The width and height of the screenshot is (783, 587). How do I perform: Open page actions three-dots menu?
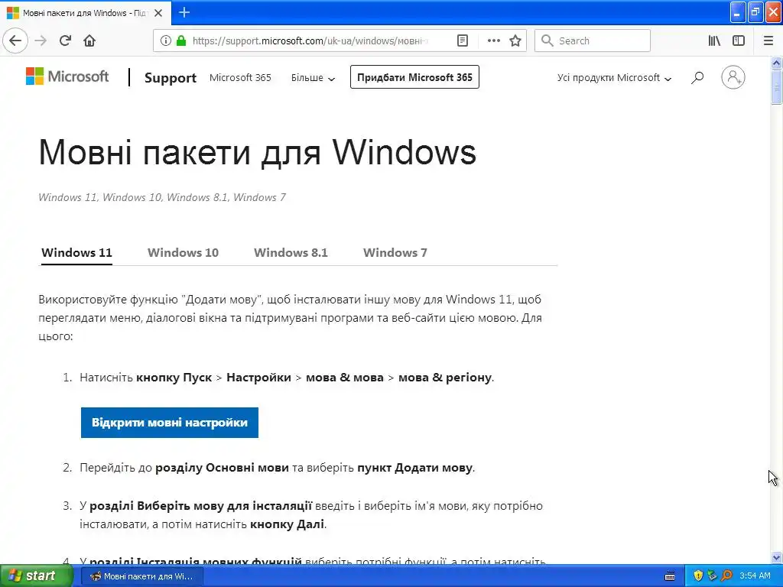tap(493, 41)
